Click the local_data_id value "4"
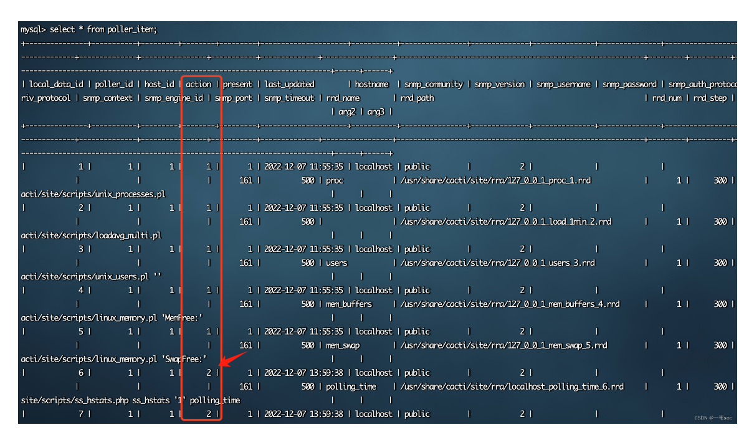This screenshot has height=435, width=754. coord(80,290)
